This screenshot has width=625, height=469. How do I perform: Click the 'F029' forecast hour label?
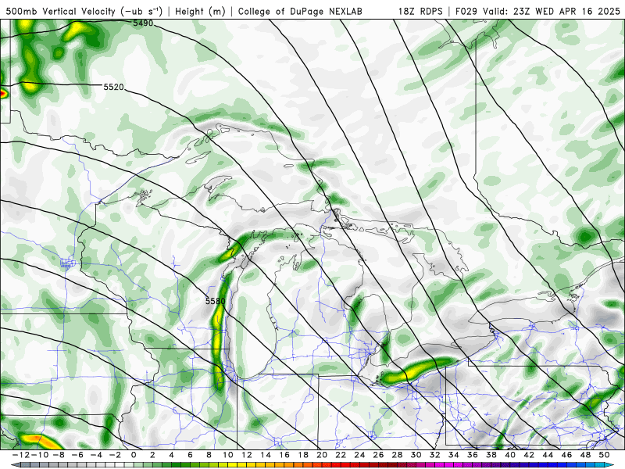point(467,11)
